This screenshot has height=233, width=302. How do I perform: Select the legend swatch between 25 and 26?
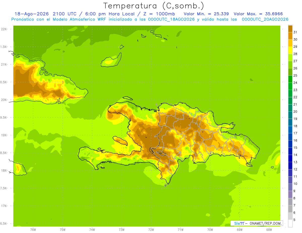coord(290,72)
